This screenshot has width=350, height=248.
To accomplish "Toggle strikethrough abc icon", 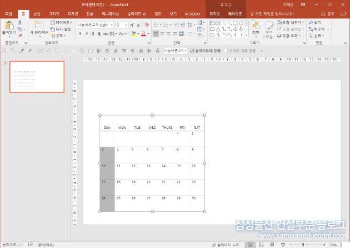I will (106, 34).
